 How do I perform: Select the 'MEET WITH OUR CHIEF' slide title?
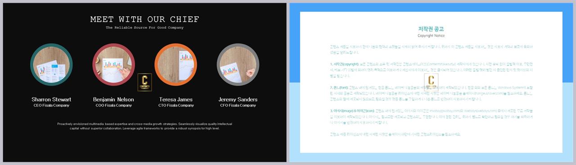pos(144,19)
